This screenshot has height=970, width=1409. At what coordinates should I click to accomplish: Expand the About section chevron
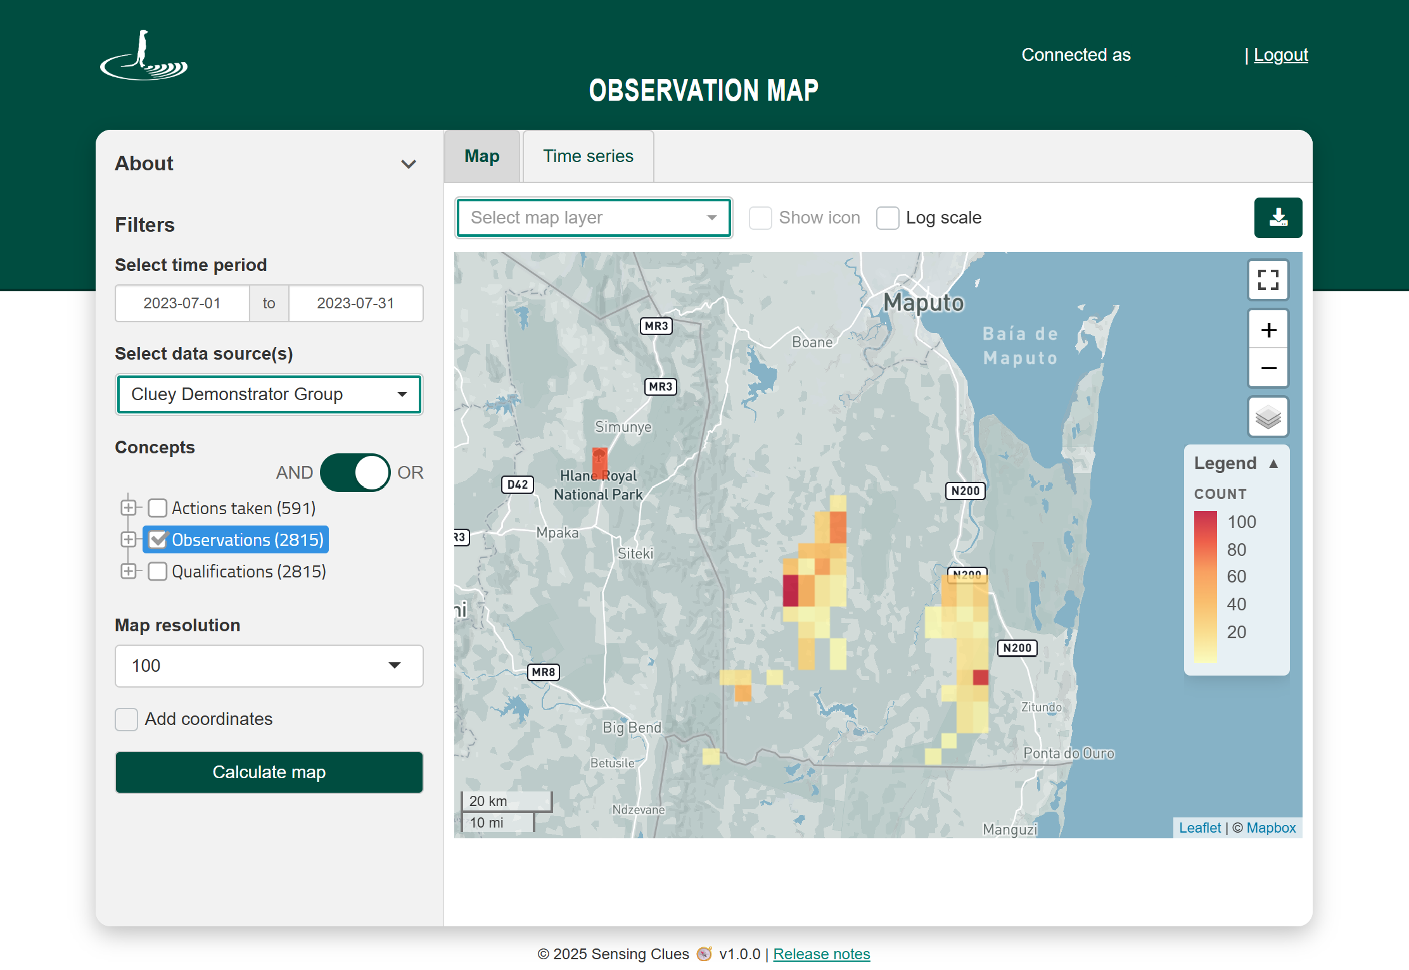click(409, 164)
